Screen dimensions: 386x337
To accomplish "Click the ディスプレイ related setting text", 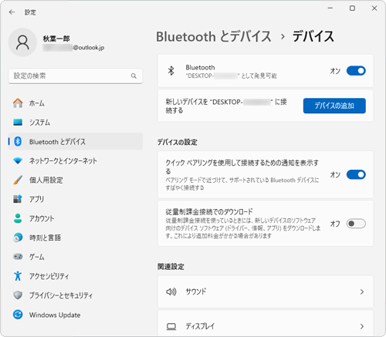I will 200,326.
